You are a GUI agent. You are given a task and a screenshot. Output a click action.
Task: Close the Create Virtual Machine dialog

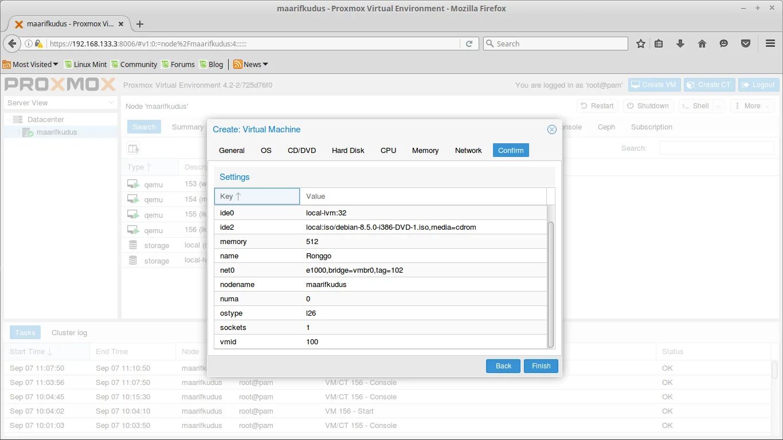[552, 129]
